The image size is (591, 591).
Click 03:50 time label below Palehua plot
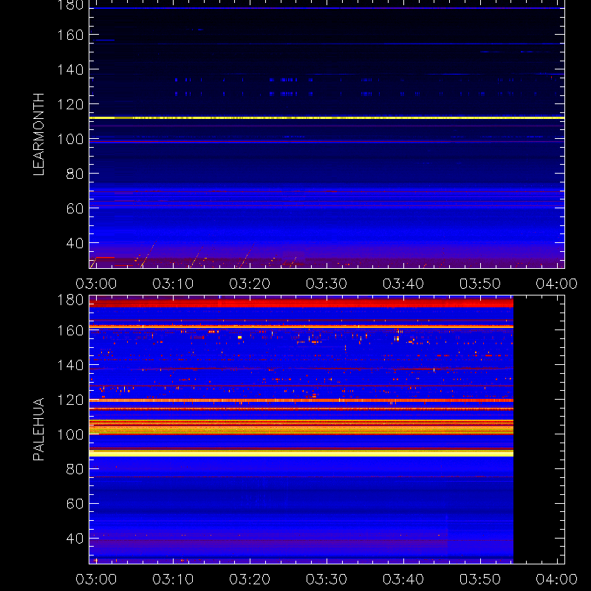point(480,579)
